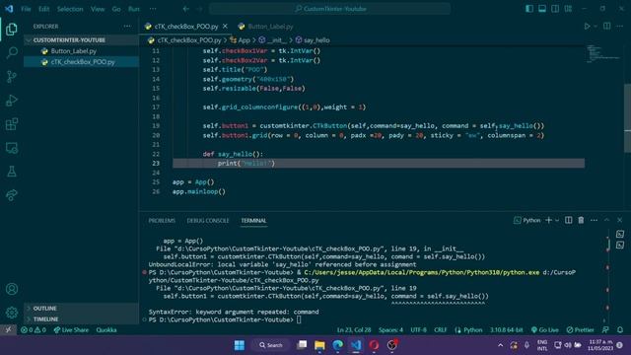Viewport: 631px width, 355px height.
Task: Open notifications bell in status bar
Action: coord(620,330)
